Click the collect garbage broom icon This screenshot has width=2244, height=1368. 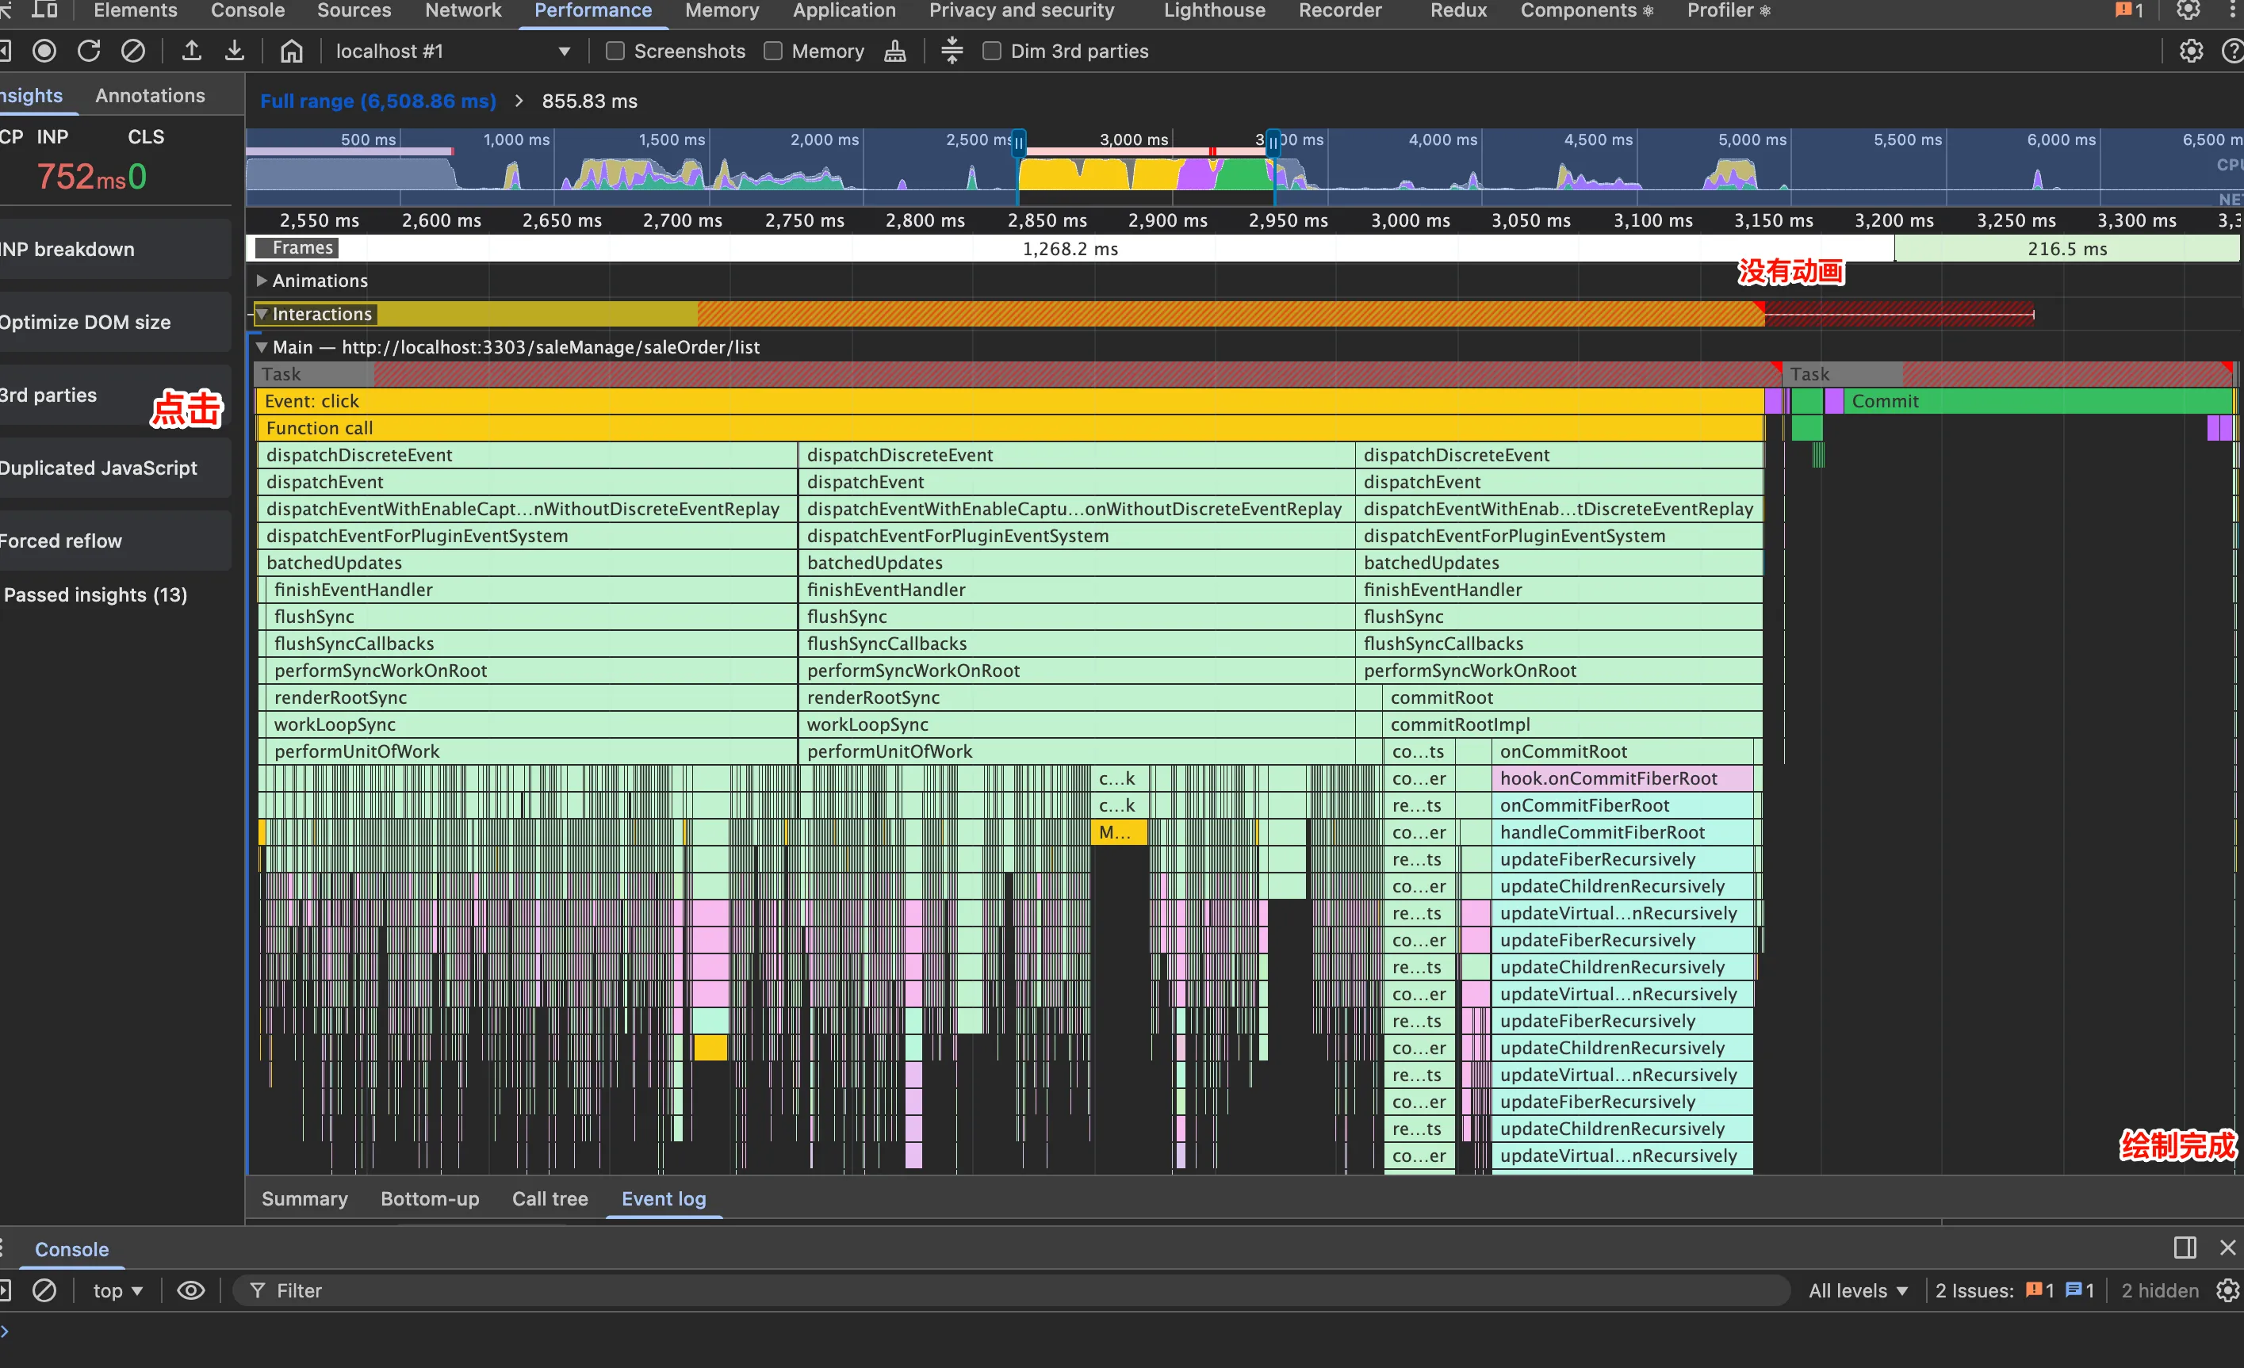(894, 51)
